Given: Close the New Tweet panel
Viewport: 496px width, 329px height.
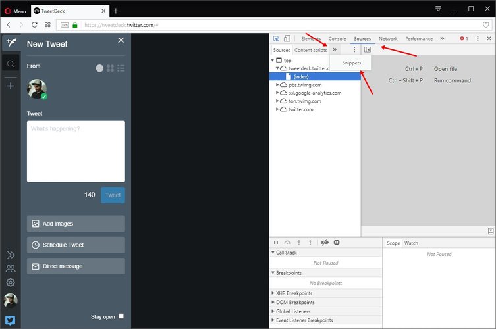Looking at the screenshot, I should coord(121,40).
